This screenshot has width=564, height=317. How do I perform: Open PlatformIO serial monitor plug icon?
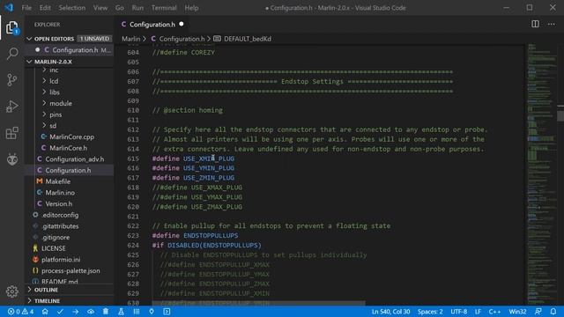(152, 312)
